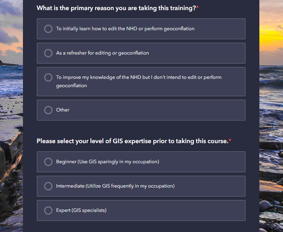Click 'As a refresher for editing or geoconflation' label
This screenshot has height=232, width=283.
pyautogui.click(x=103, y=53)
